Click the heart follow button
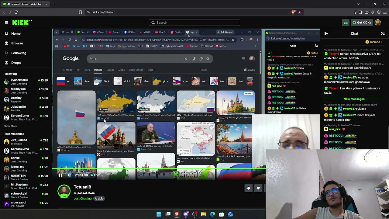The height and width of the screenshot is (219, 389). 258,188
